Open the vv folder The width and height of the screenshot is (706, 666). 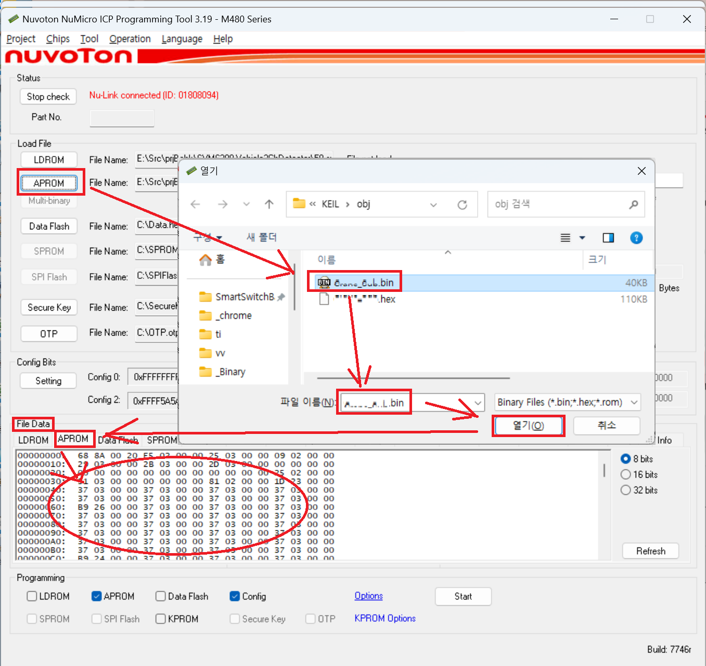tap(212, 353)
